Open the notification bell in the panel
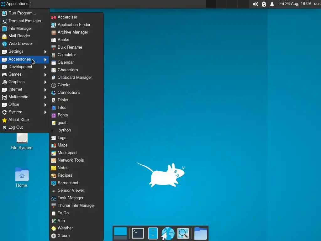 (272, 4)
